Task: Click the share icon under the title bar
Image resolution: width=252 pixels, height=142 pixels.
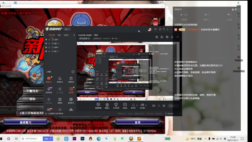Action: (x=177, y=37)
